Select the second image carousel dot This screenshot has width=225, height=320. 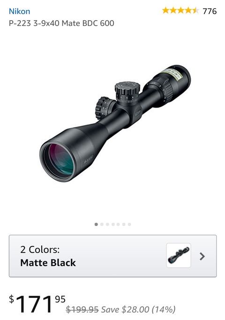(102, 224)
